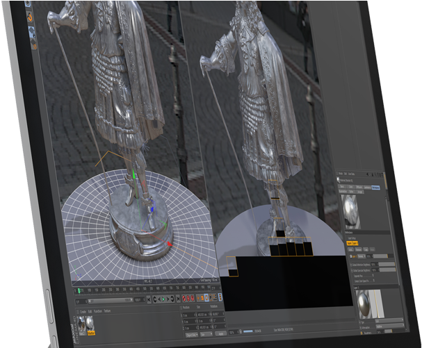Click the timeline preview range slider

click(x=111, y=300)
